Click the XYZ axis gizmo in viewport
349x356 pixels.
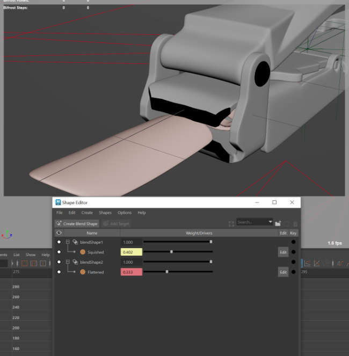[8, 235]
